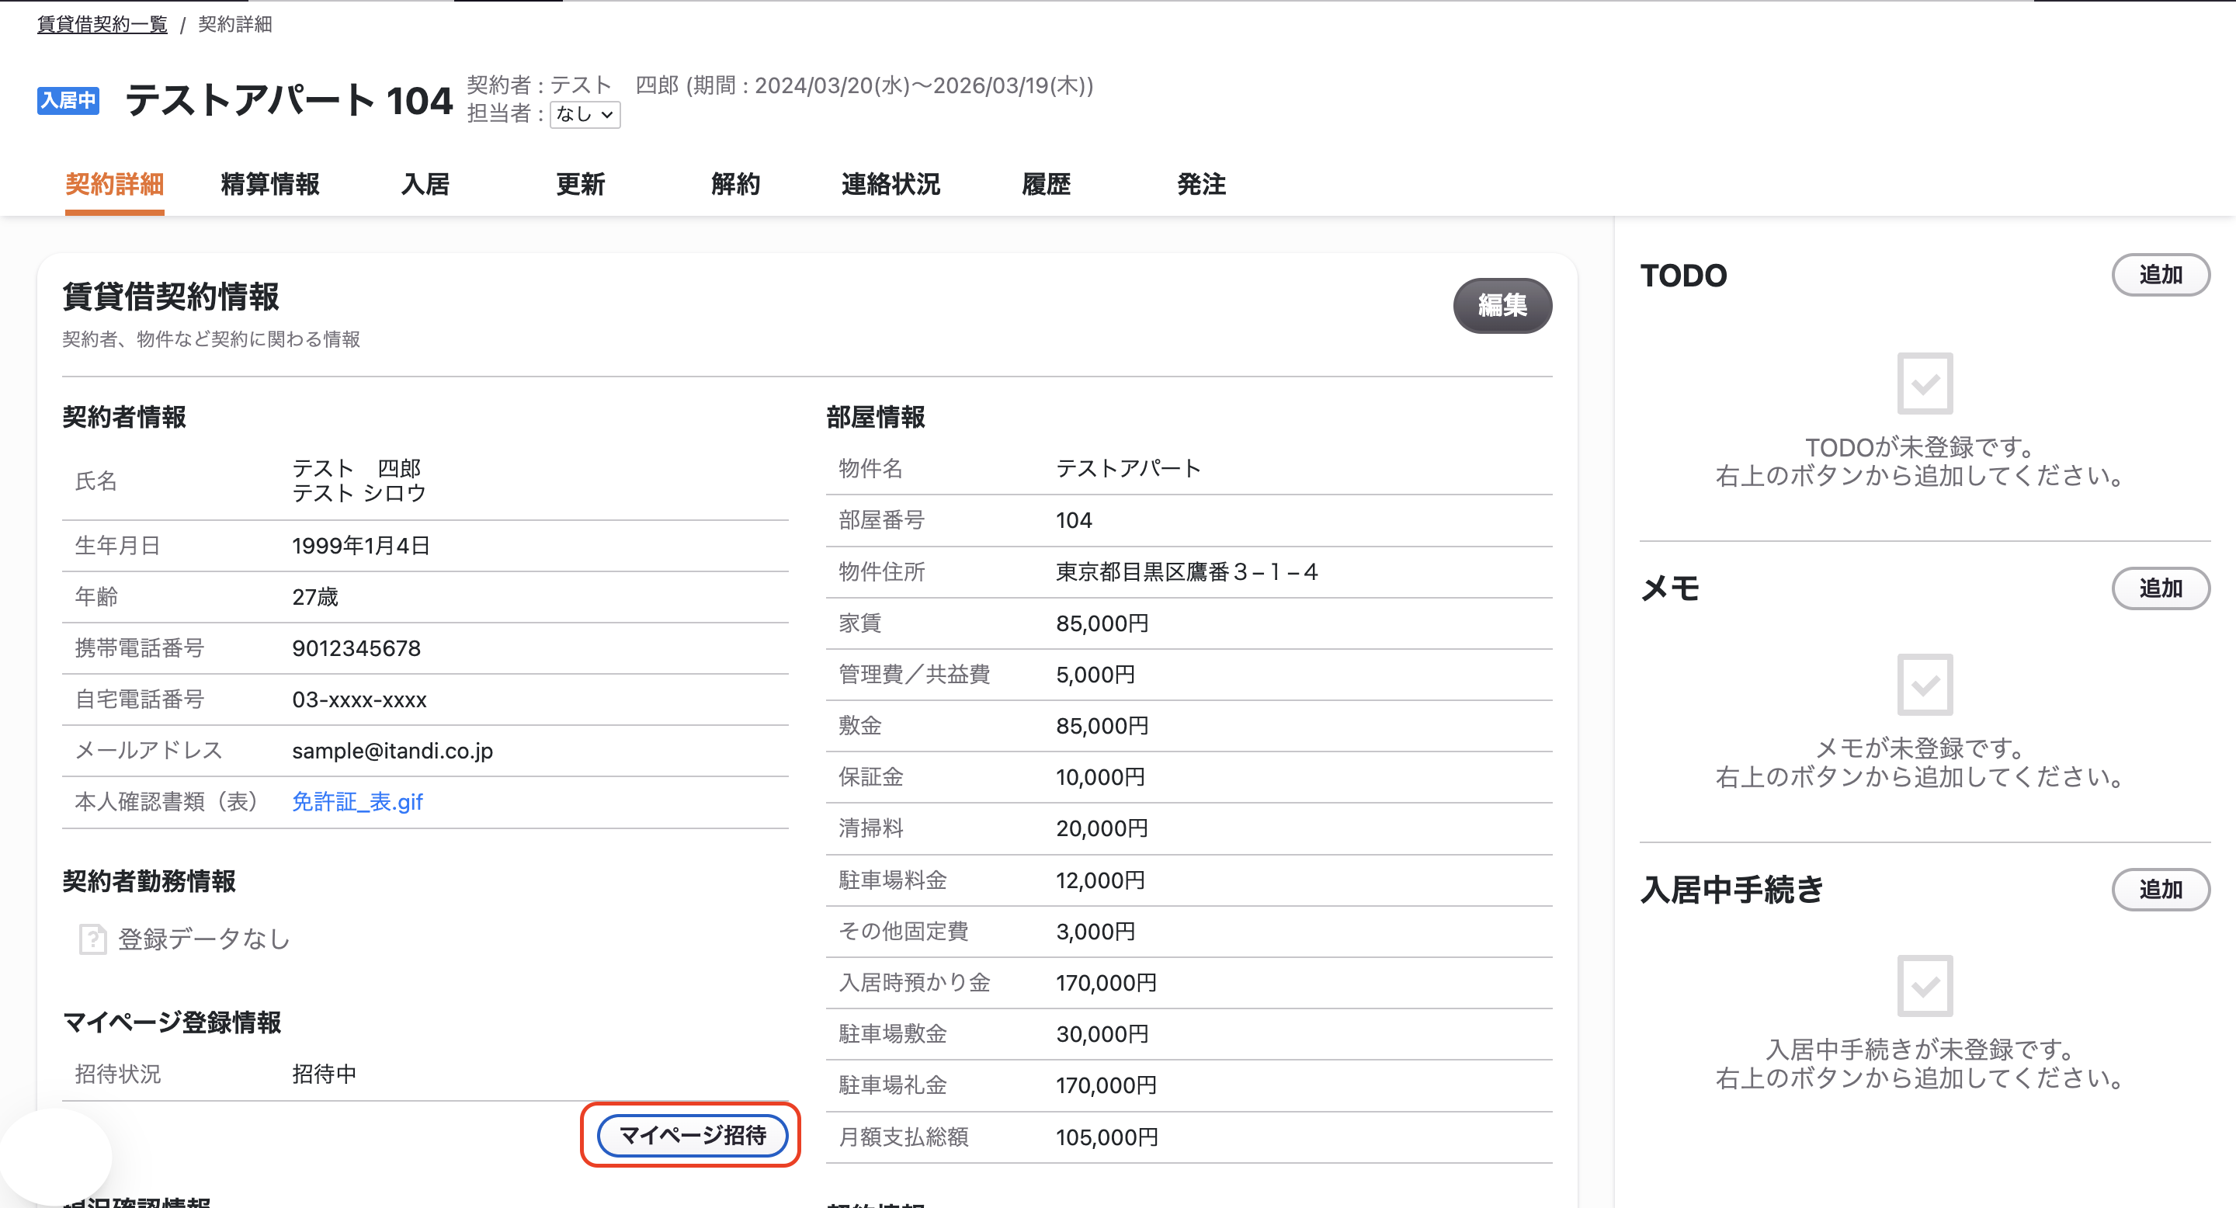Select the katakana name テスト シロウ
Viewport: 2236px width, 1208px height.
[359, 493]
